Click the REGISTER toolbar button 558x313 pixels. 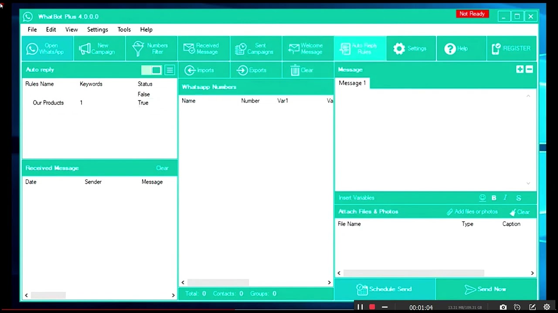[x=511, y=49]
